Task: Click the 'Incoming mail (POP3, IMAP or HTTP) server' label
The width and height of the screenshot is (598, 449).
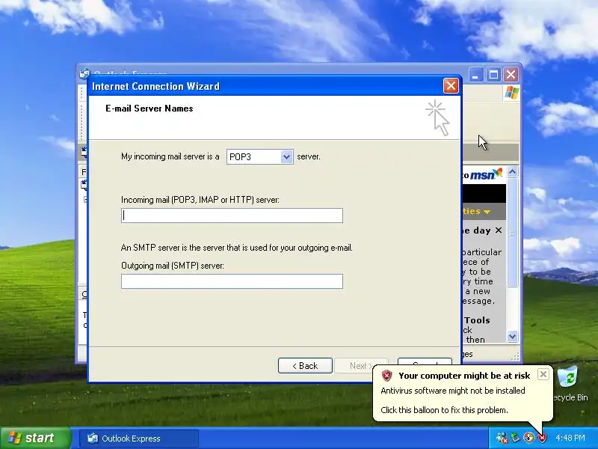Action: (x=200, y=200)
